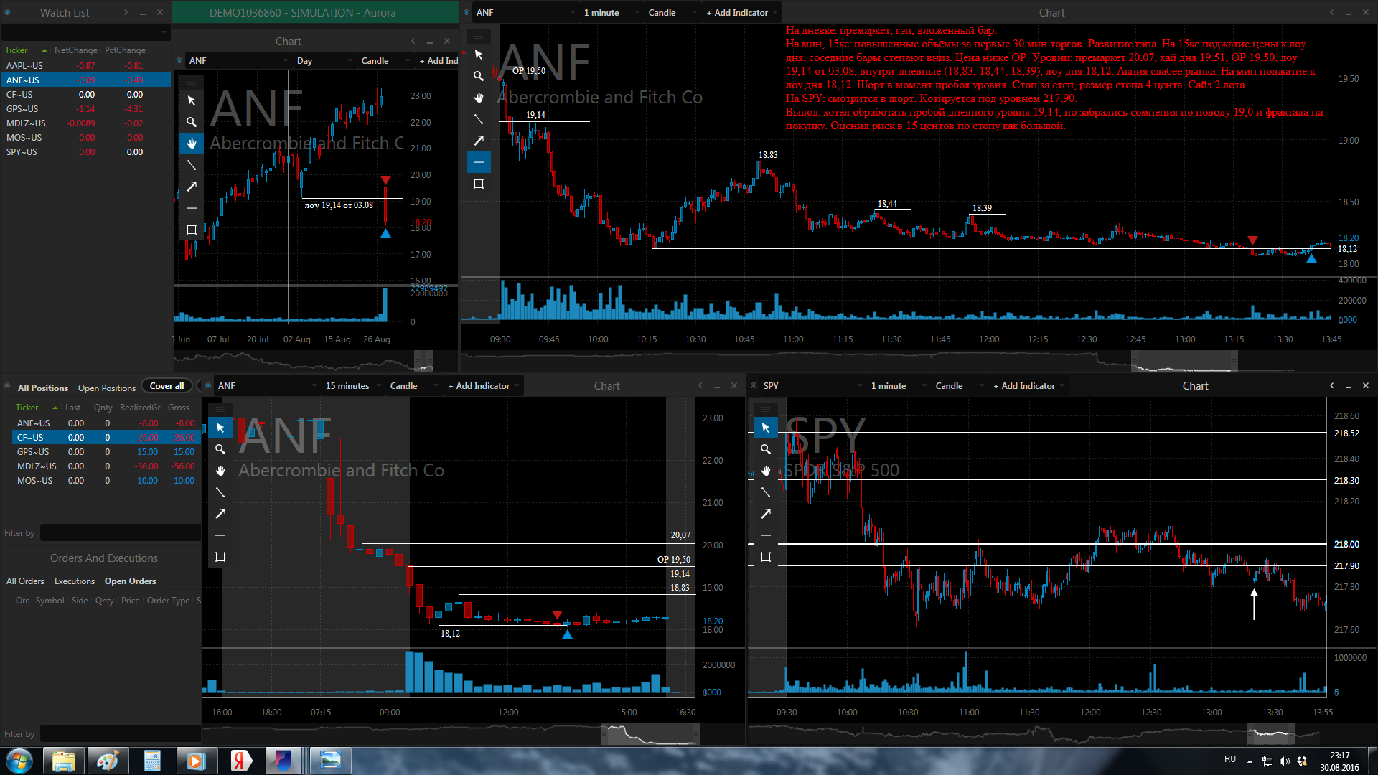The image size is (1378, 775).
Task: Open the Windows Start menu
Action: coord(19,760)
